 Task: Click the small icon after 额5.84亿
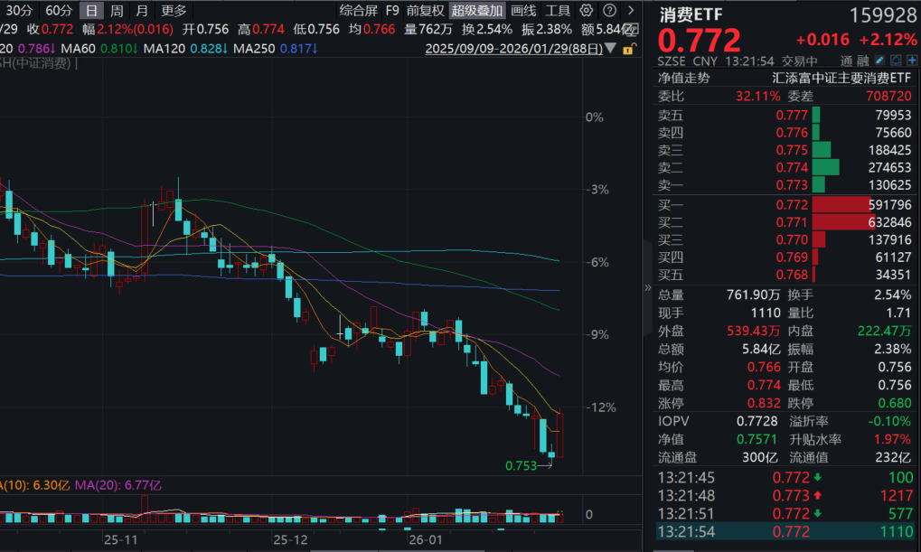click(x=630, y=30)
